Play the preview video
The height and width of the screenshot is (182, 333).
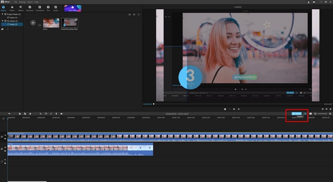pos(234,109)
